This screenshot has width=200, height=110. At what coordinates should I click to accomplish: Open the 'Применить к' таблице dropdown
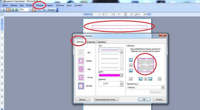(163, 87)
